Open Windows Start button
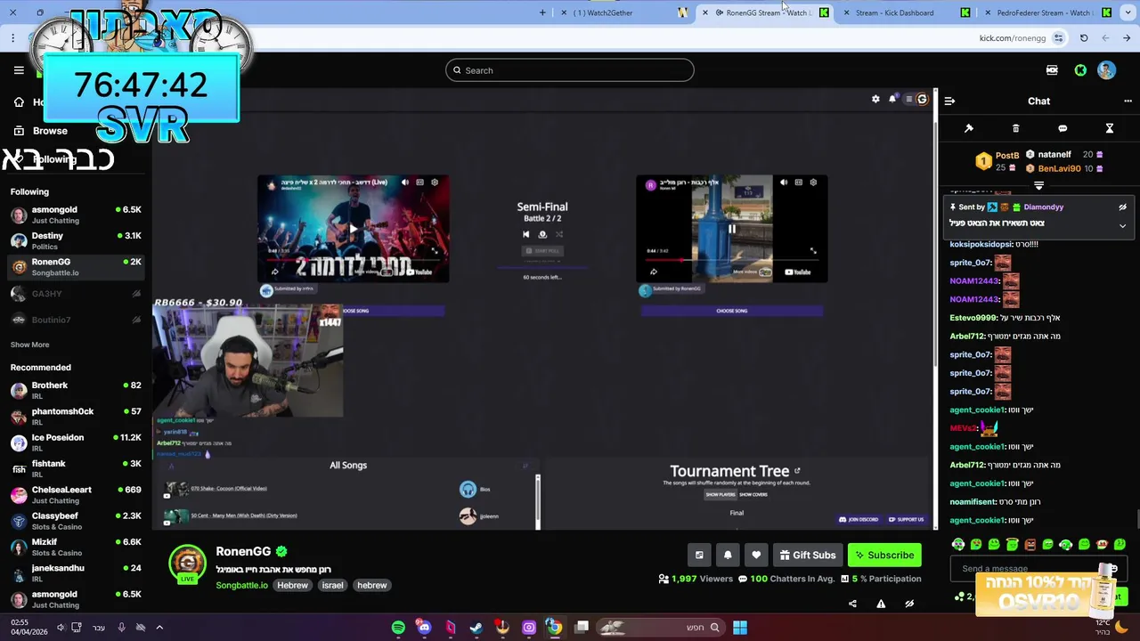The image size is (1140, 641). pyautogui.click(x=740, y=627)
